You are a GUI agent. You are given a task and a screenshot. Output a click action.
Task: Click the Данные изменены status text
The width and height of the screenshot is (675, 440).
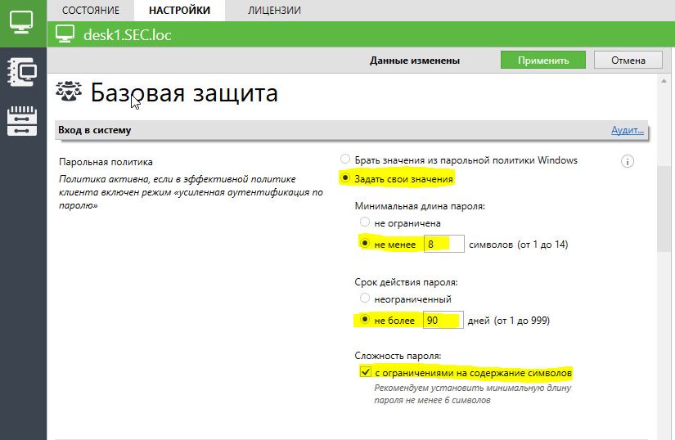(x=415, y=61)
